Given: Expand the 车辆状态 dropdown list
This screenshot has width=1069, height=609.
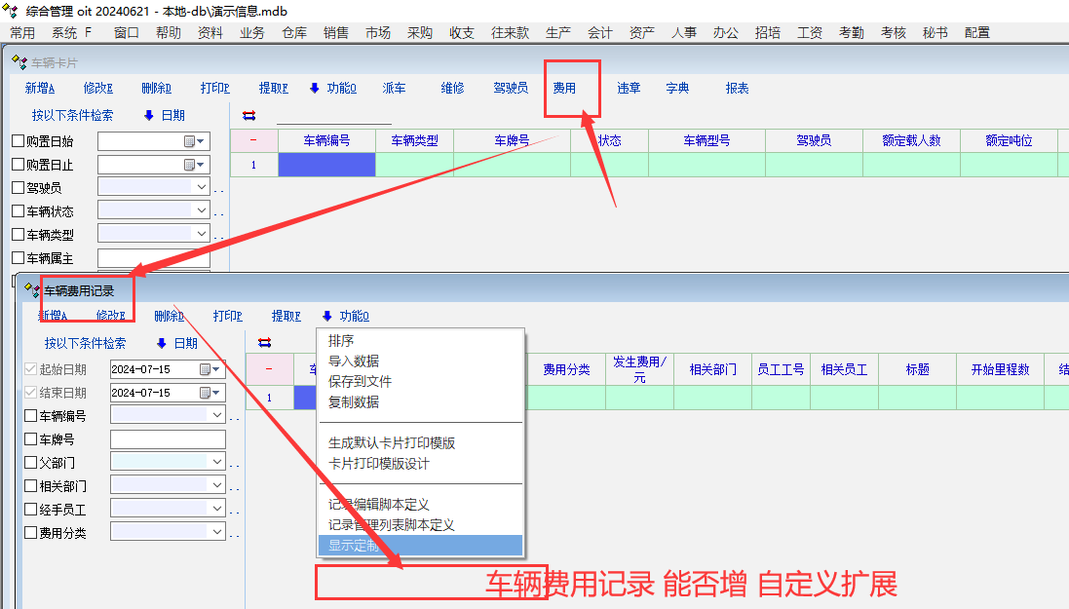Looking at the screenshot, I should coord(202,211).
